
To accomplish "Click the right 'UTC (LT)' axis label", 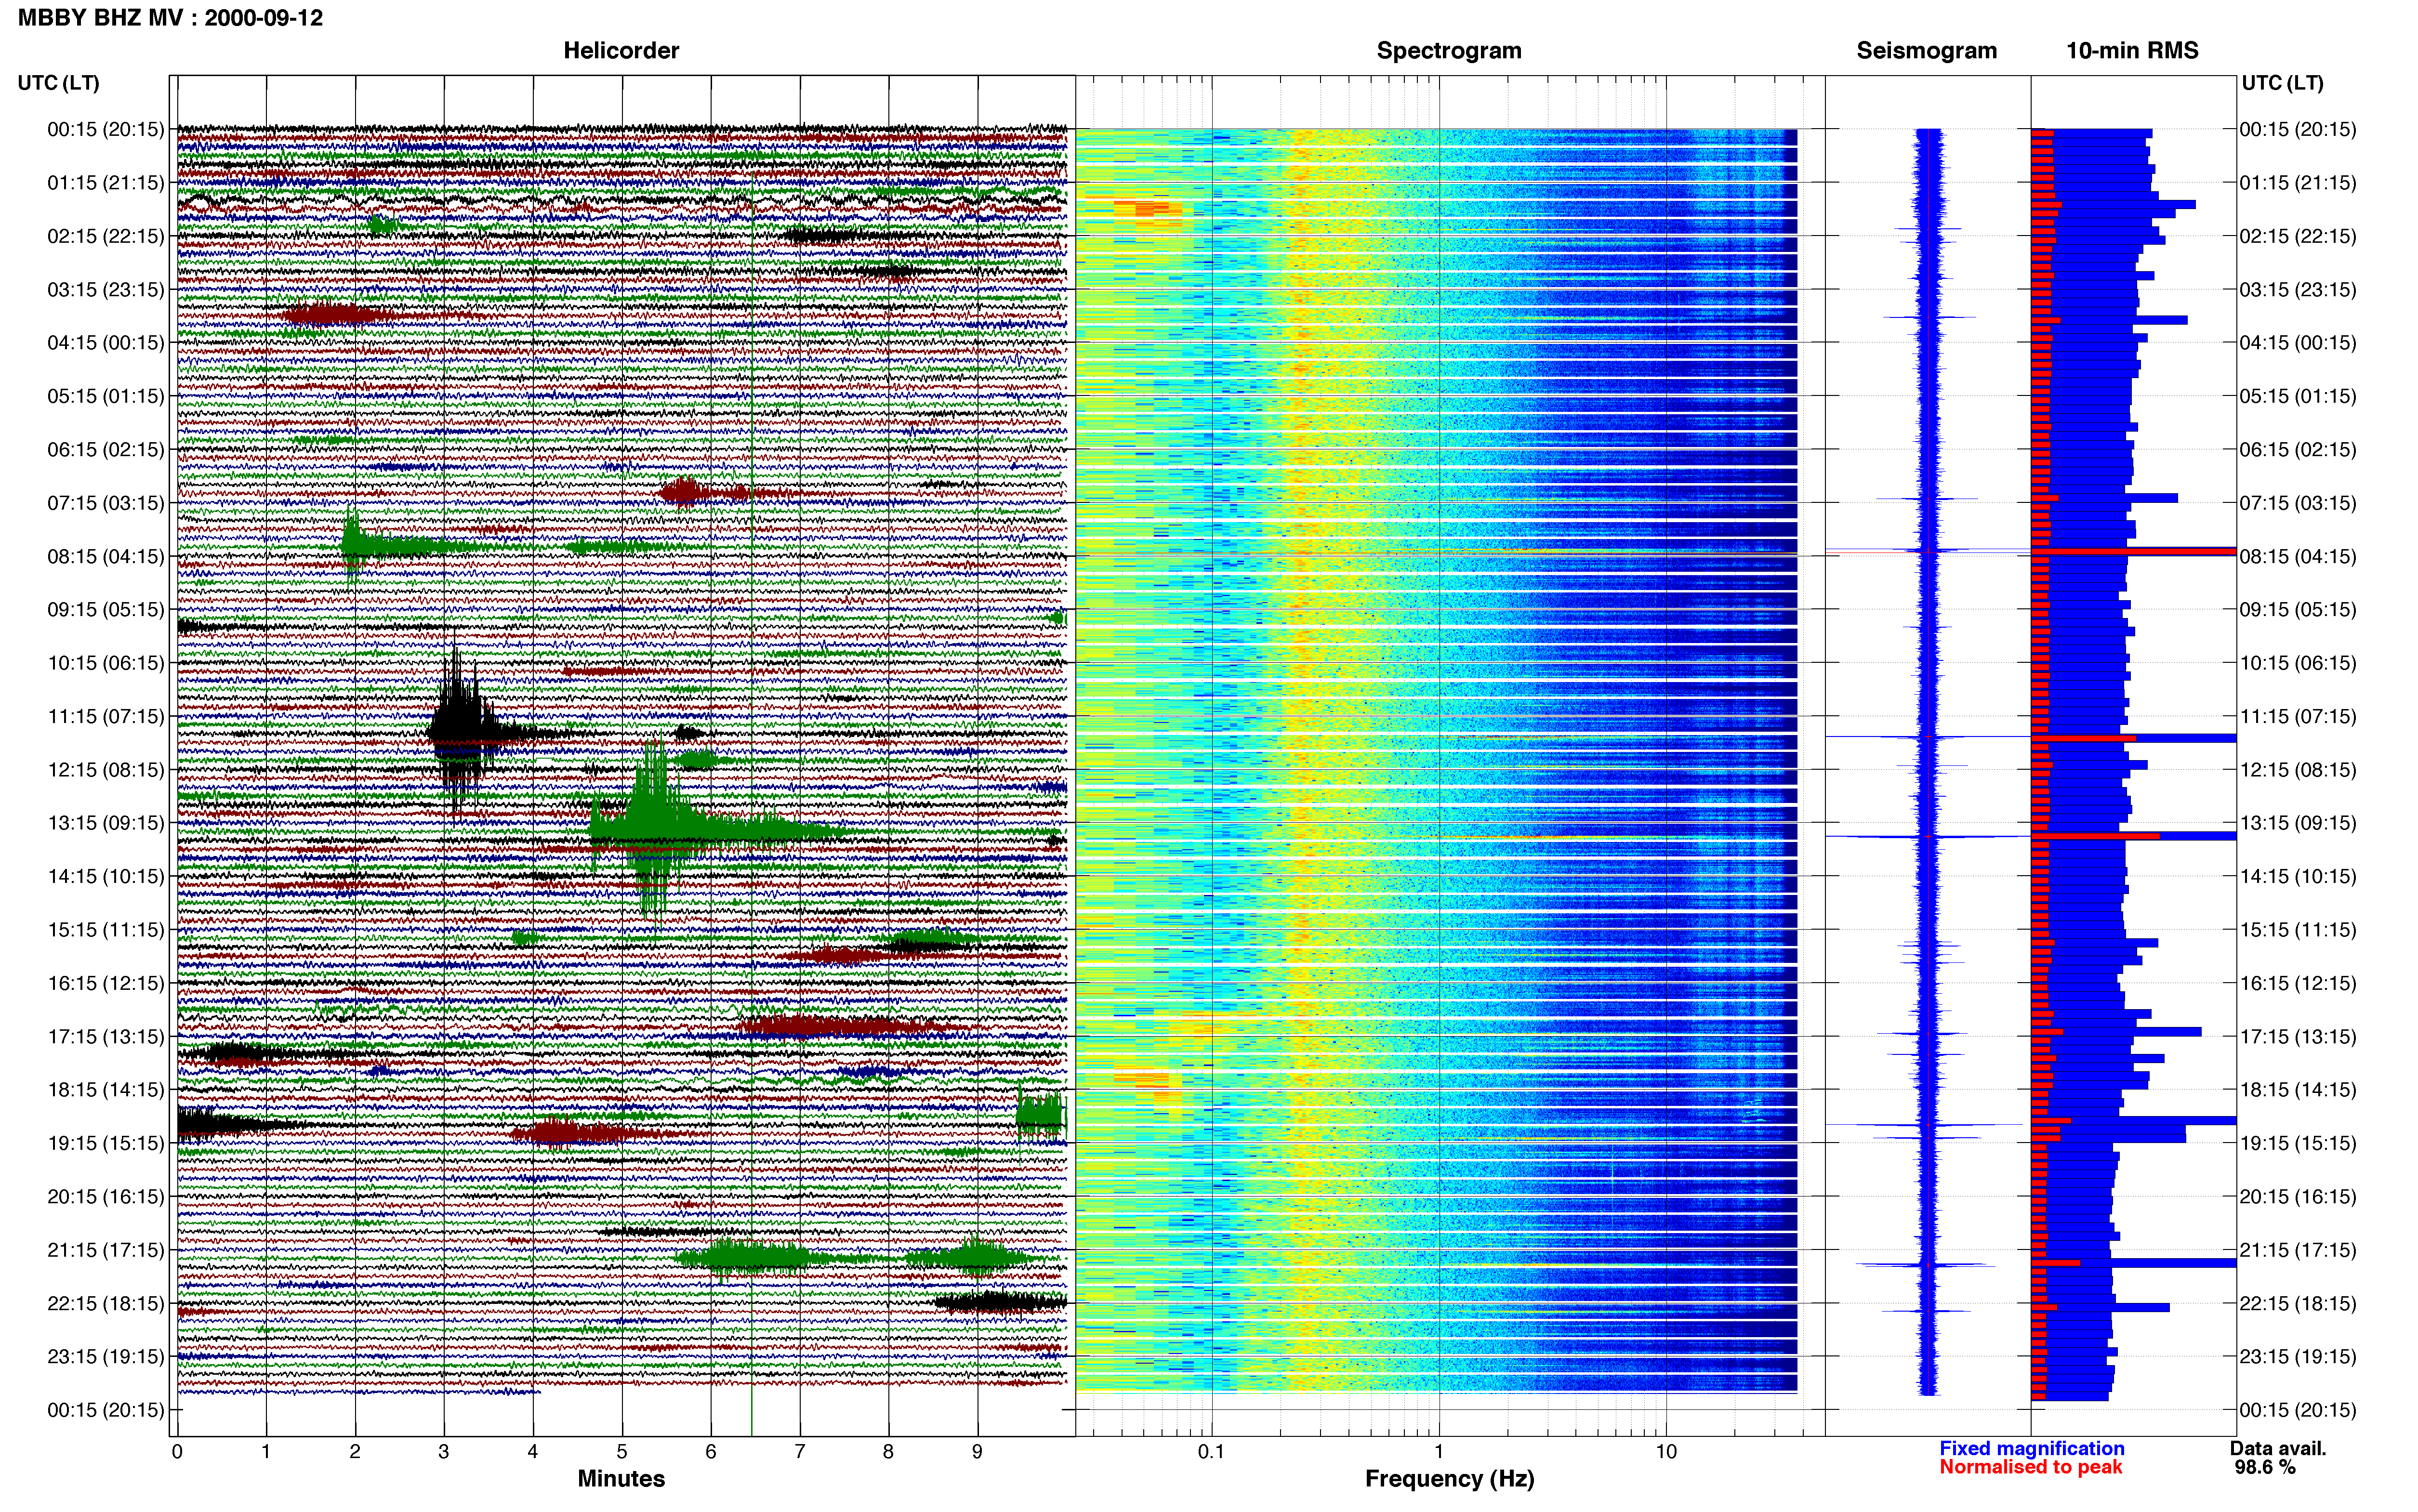I will pos(2282,83).
